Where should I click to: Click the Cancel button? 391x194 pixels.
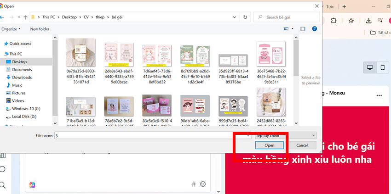click(302, 145)
